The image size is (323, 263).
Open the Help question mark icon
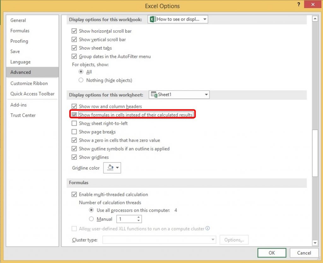299,4
